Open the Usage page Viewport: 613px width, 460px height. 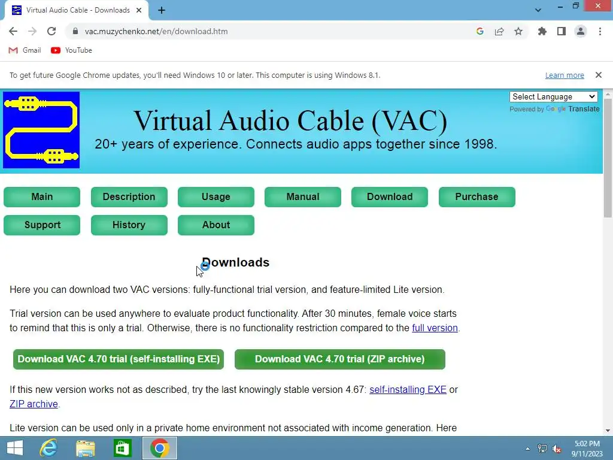pos(216,196)
